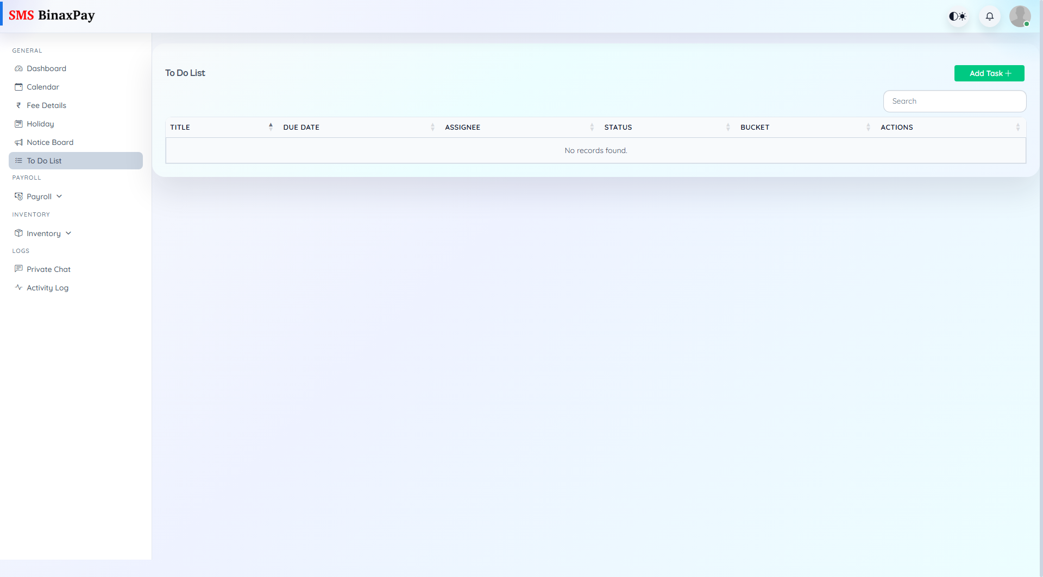Click the To Do List icon
Viewport: 1043px width, 577px height.
[18, 161]
